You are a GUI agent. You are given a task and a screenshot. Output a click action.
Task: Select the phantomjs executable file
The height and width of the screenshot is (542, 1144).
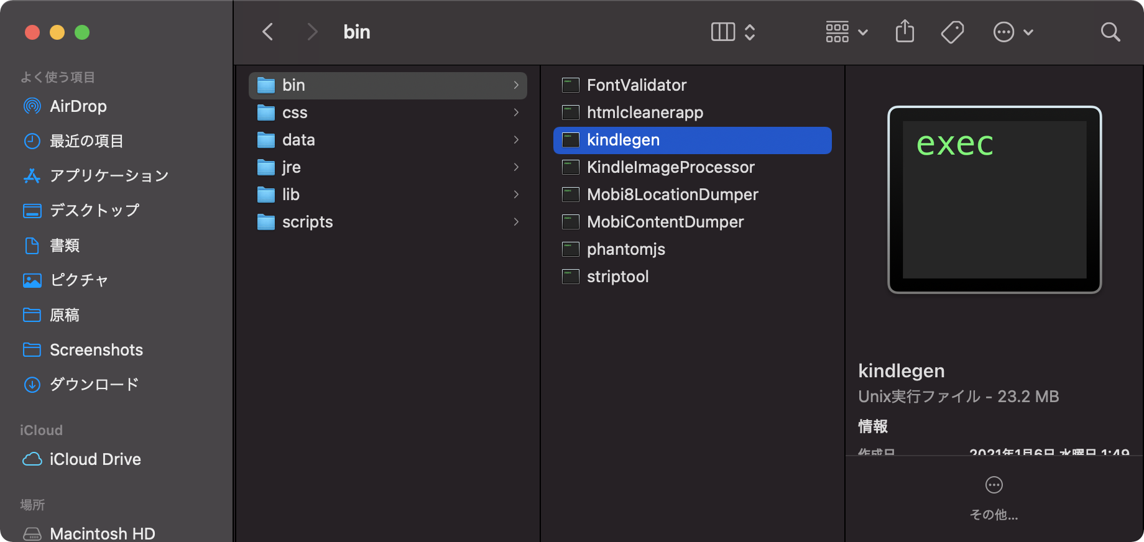[x=625, y=249]
